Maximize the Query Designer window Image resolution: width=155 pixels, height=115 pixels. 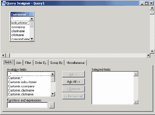[x=146, y=3]
